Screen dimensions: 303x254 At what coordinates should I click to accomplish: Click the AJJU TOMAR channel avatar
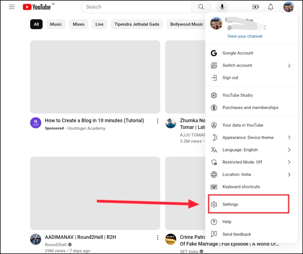(x=171, y=123)
